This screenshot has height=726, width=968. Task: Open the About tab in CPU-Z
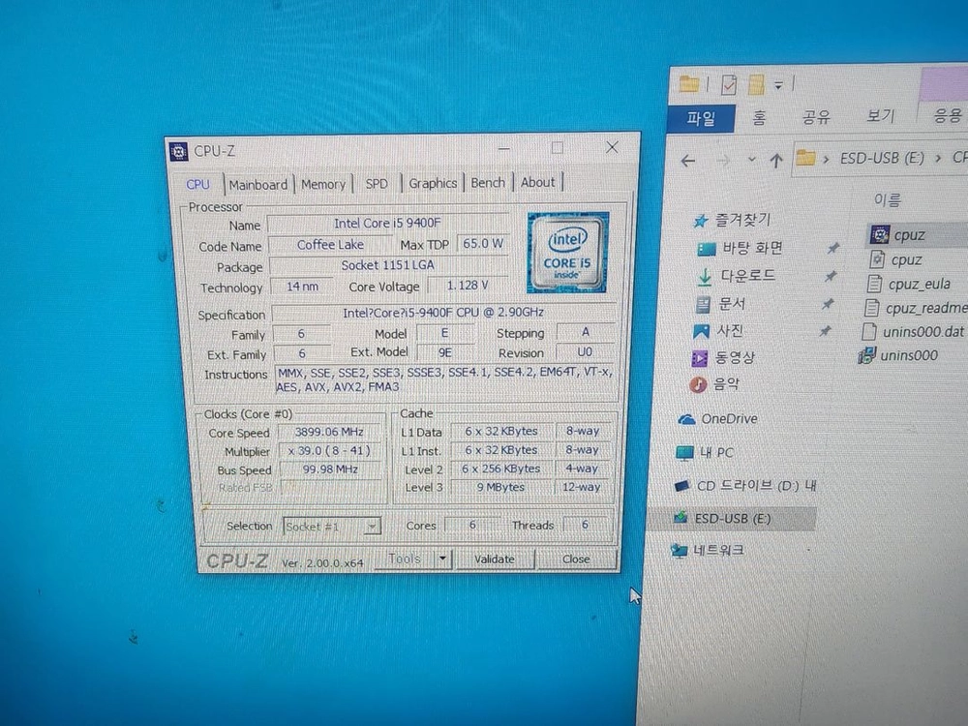click(x=537, y=182)
